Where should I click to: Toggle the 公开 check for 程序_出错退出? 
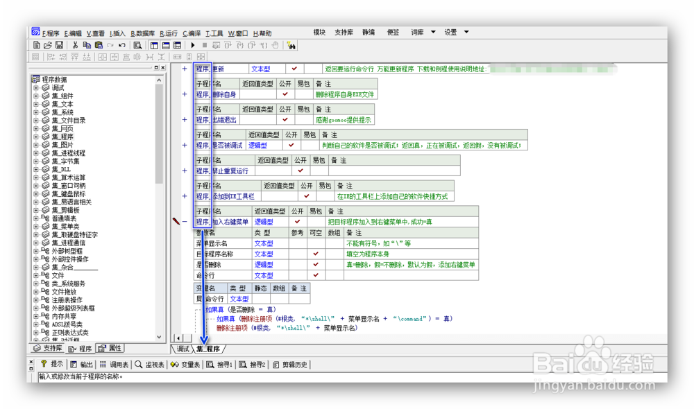pyautogui.click(x=285, y=120)
